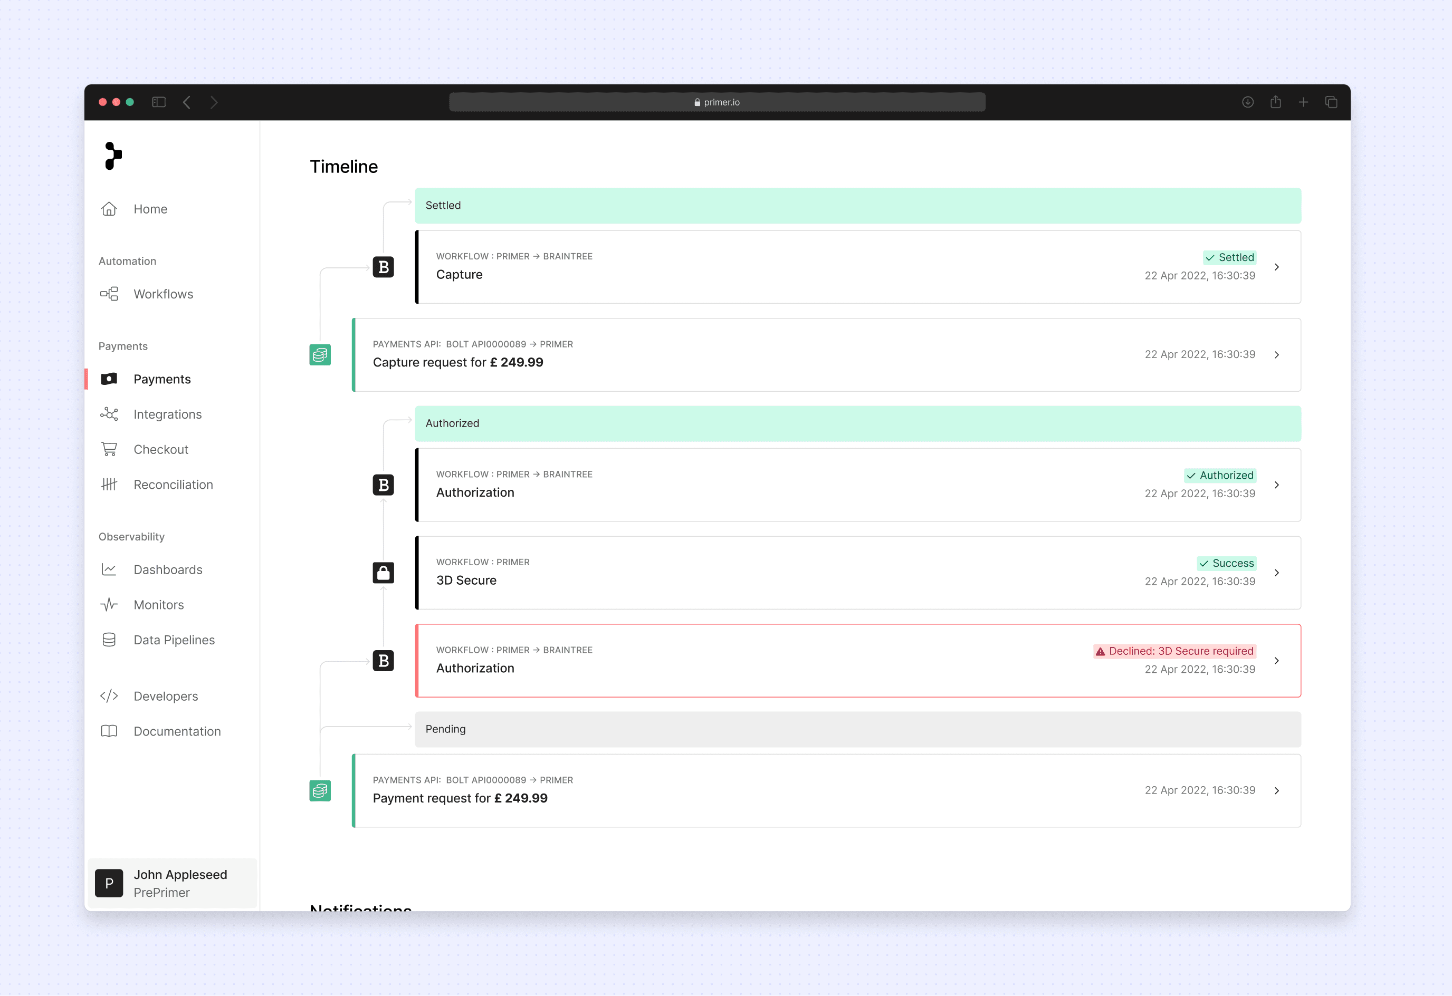Click the Payments banknote icon
Screen dimensions: 1452x996
(109, 379)
